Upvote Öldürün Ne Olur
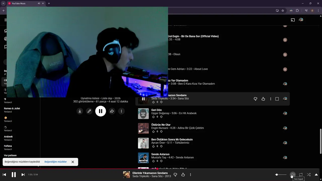The height and width of the screenshot is (181, 322). coord(153,131)
